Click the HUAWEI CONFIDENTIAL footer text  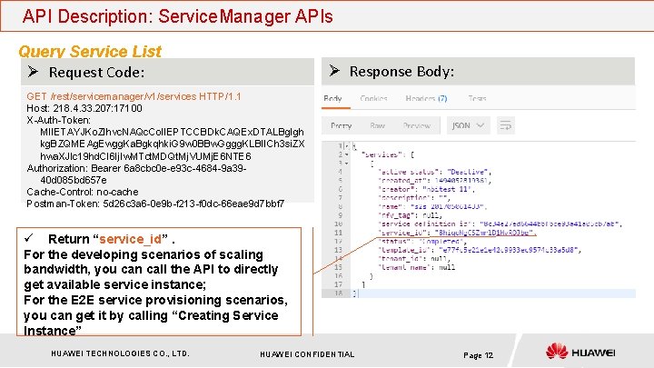[307, 354]
